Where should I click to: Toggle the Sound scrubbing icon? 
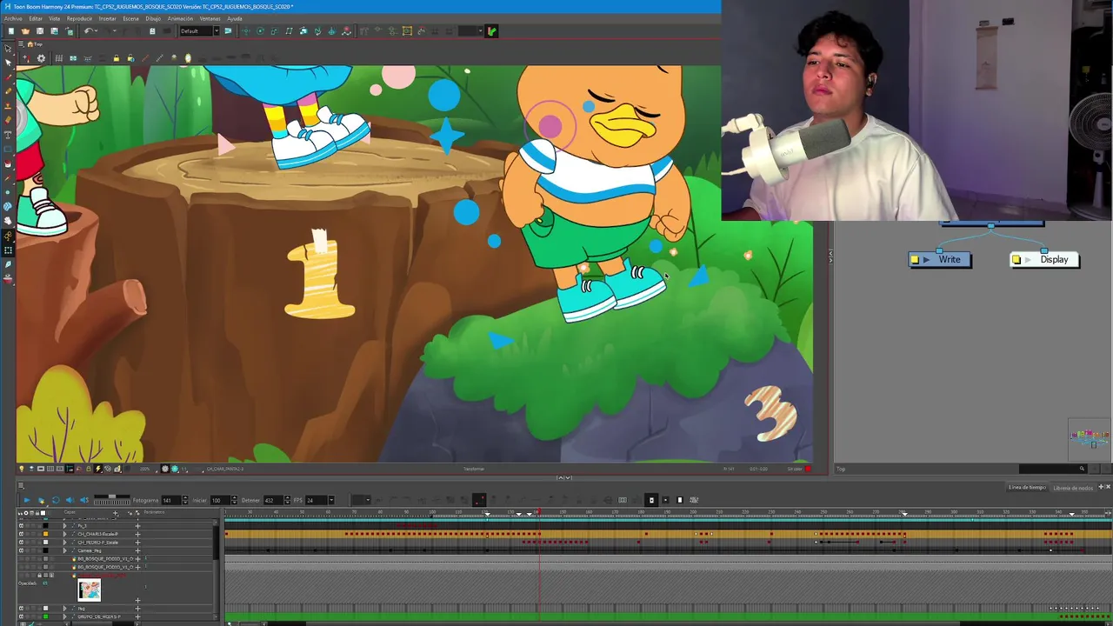tap(84, 500)
